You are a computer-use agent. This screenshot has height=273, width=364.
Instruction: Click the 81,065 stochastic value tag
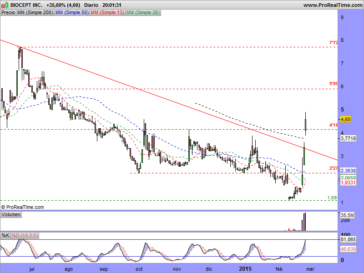pos(348,240)
